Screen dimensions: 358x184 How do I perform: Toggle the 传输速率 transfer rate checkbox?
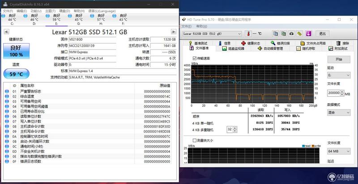[195, 58]
